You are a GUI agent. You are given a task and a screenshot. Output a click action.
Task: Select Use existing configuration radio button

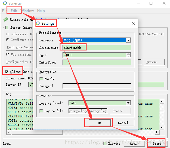coord(7,54)
